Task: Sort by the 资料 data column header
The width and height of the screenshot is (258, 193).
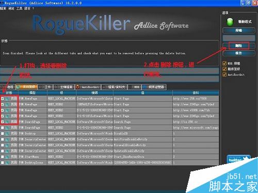Action: click(x=196, y=93)
